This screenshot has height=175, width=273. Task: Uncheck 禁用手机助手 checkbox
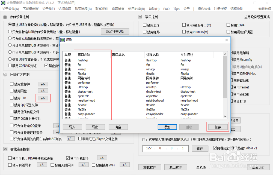(x=68, y=158)
